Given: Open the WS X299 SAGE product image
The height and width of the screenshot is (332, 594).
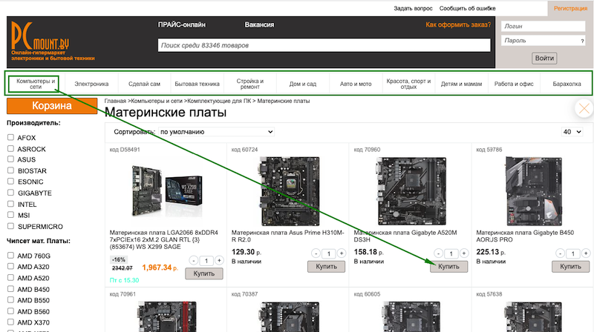Looking at the screenshot, I should click(x=166, y=190).
